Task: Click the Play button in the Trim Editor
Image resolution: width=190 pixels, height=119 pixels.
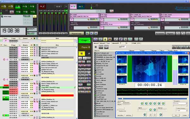Action: click(x=150, y=110)
